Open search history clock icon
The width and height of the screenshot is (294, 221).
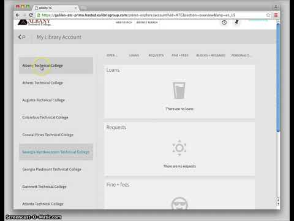[x=224, y=22]
